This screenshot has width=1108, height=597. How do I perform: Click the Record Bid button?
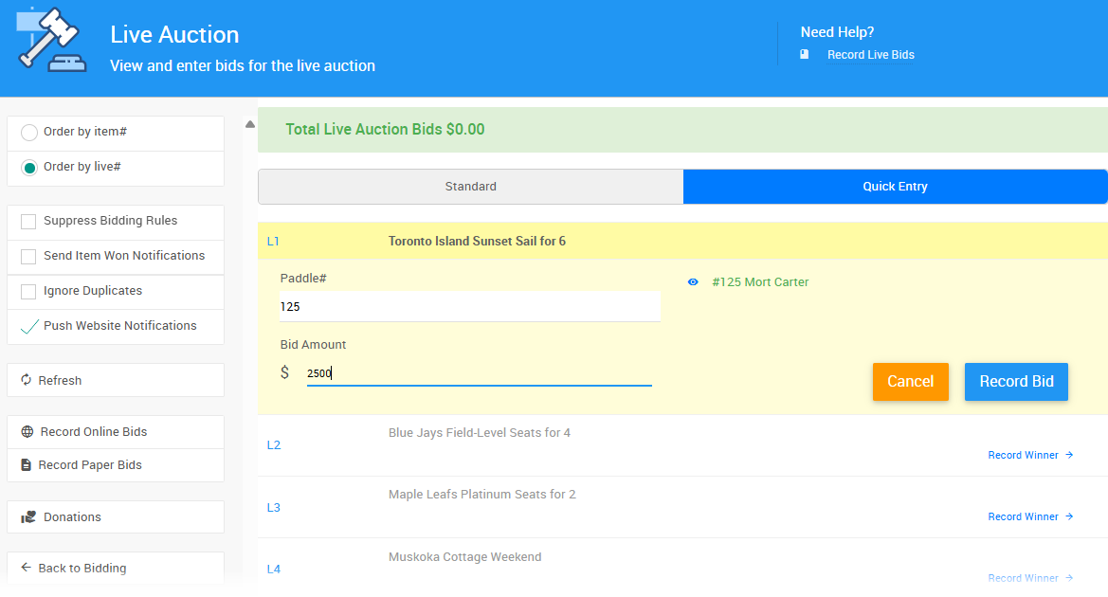[1016, 382]
